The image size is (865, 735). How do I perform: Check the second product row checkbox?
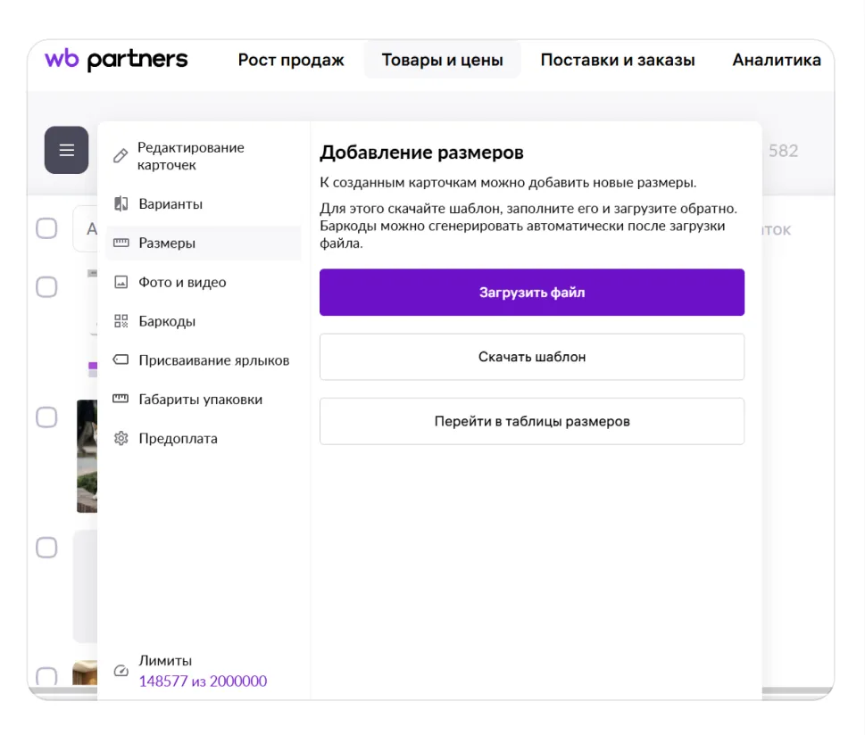46,417
